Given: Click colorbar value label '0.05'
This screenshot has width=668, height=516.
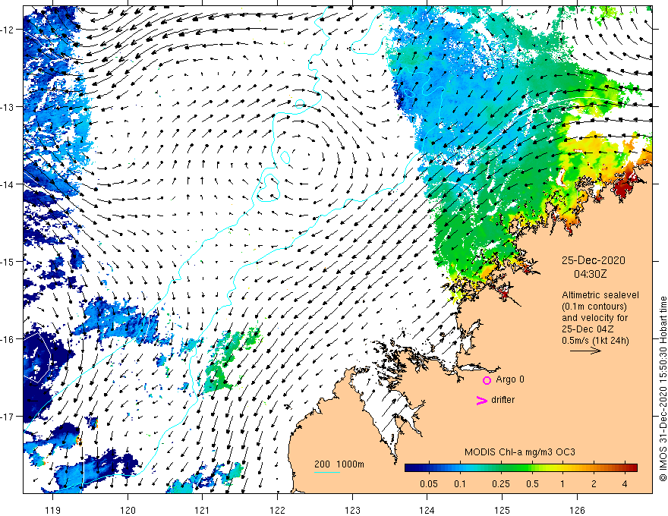Looking at the screenshot, I should [x=429, y=483].
